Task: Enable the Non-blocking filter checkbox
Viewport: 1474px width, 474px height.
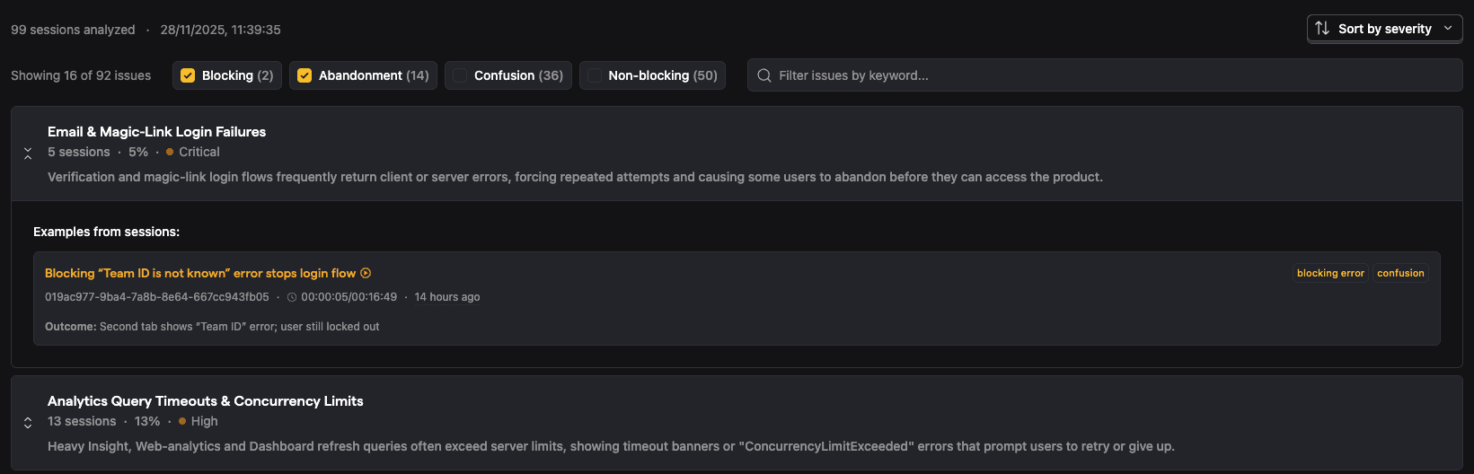Action: tap(595, 75)
